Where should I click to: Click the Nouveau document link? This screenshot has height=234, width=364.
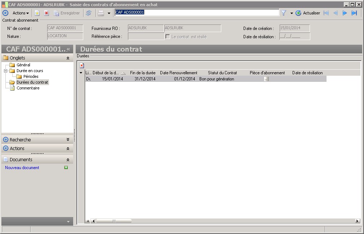click(x=22, y=168)
